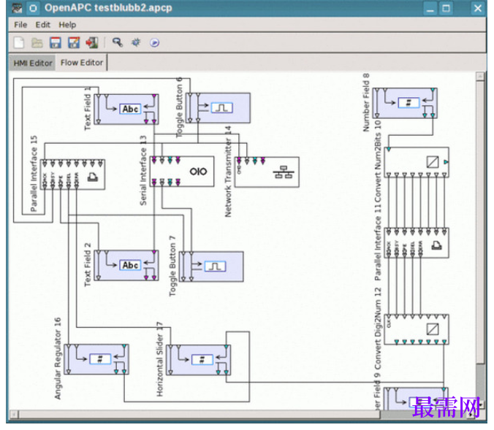Select the Angular Regulator 16 block
The image size is (494, 430).
[x=96, y=359]
